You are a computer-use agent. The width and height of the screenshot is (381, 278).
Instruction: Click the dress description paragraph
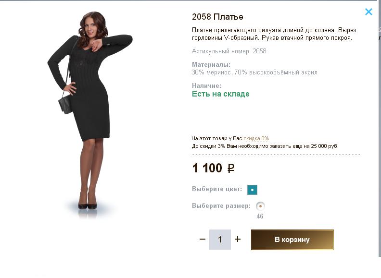coord(274,34)
